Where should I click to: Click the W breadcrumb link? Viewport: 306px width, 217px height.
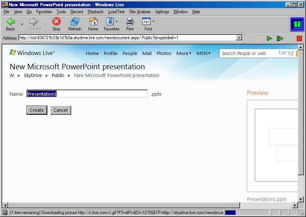click(12, 75)
